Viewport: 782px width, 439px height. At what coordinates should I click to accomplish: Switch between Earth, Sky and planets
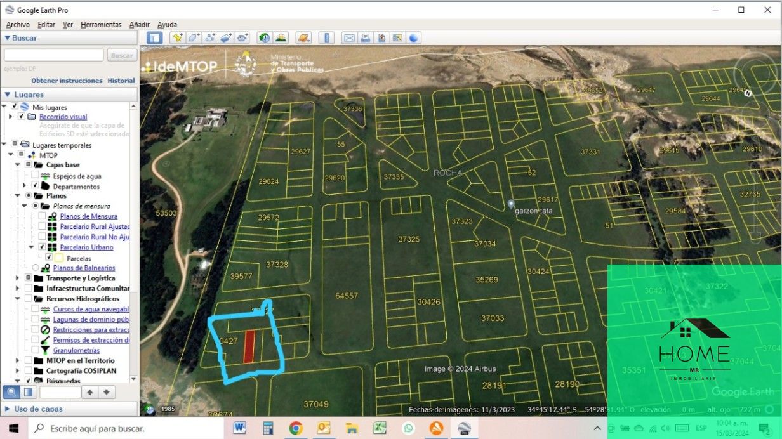[303, 37]
